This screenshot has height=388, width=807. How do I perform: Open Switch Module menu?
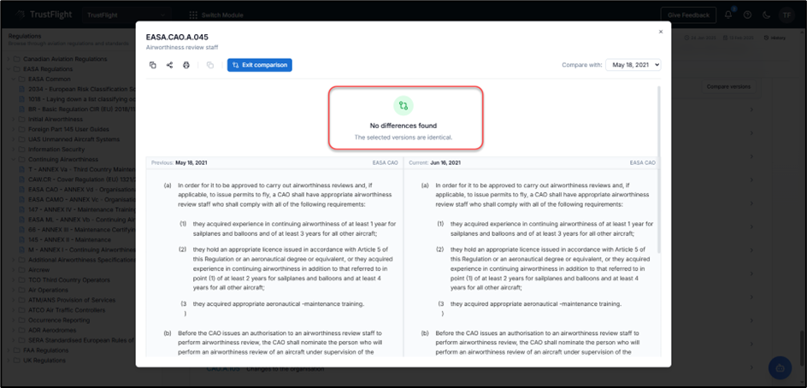pyautogui.click(x=217, y=15)
